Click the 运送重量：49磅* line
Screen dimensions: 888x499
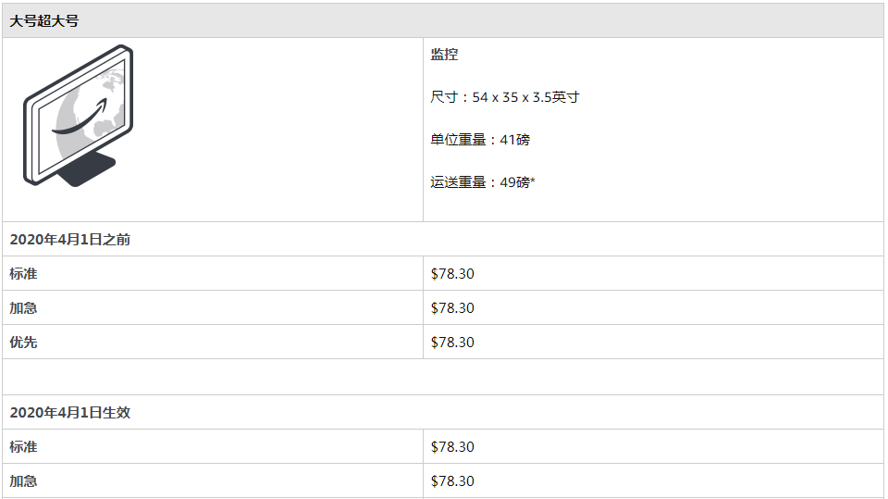click(483, 182)
